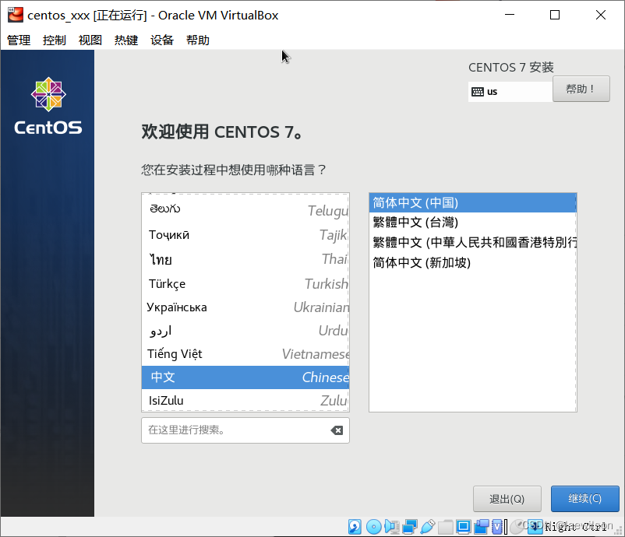The image size is (625, 537).
Task: Maximize the VirtualBox window
Action: pos(555,15)
